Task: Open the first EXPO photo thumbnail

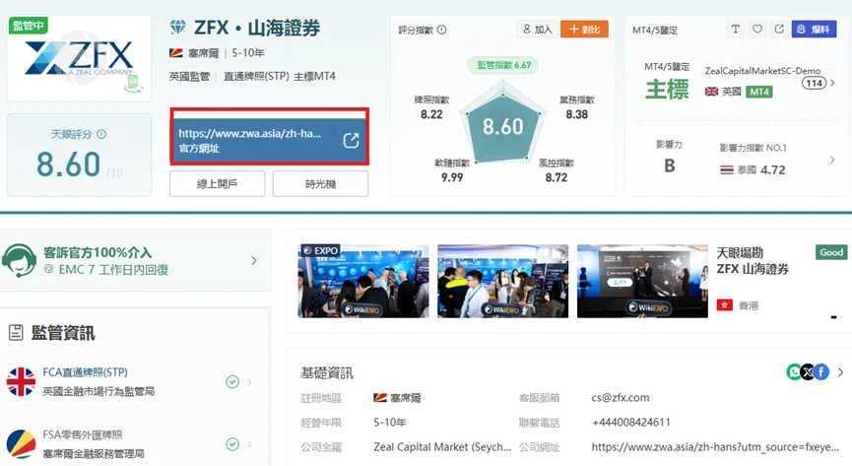Action: 363,281
